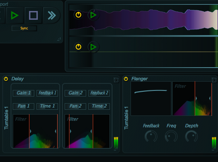Click the Flanger Depth knob
Image resolution: width=218 pixels, height=162 pixels.
191,137
